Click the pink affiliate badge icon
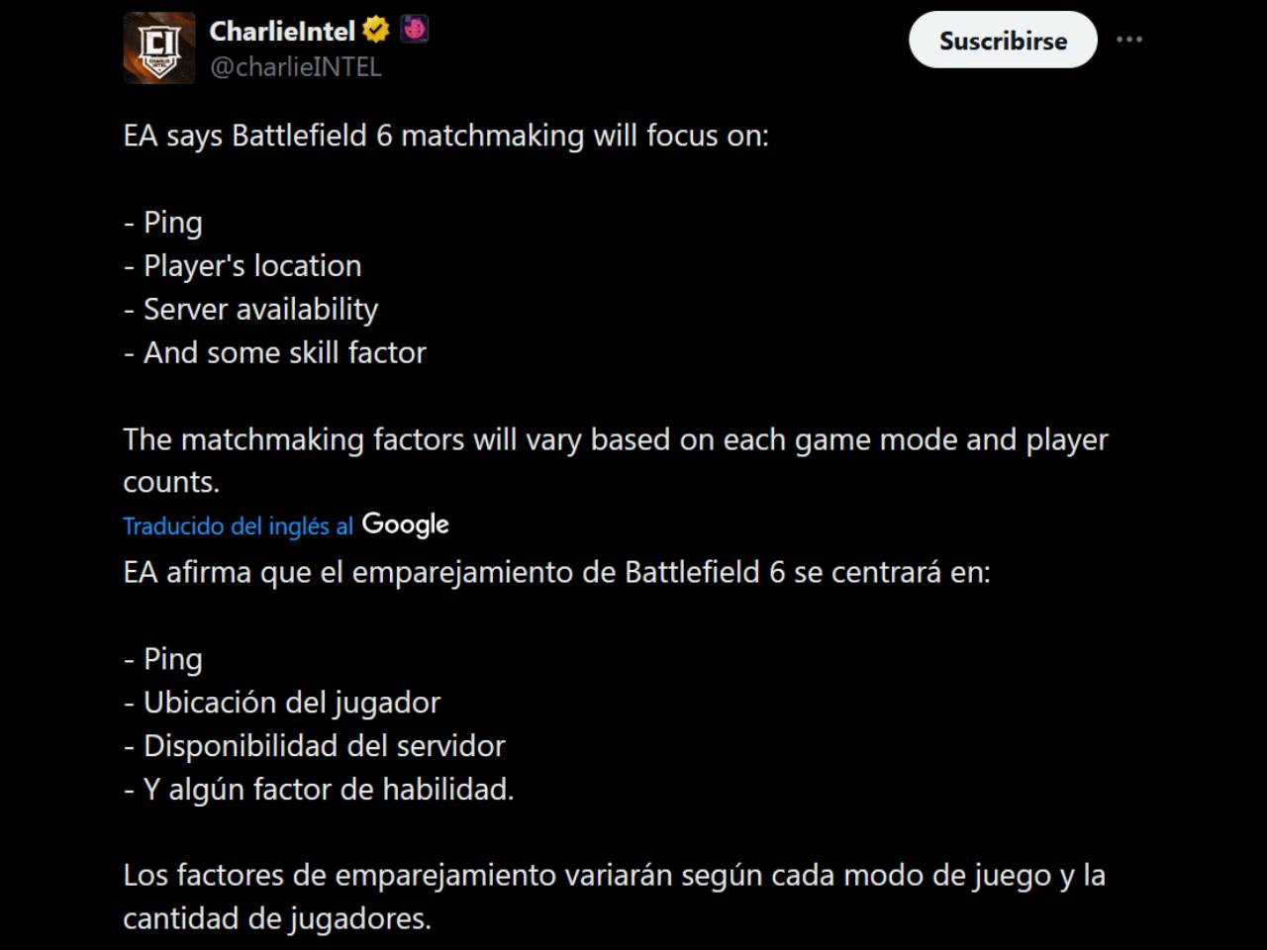This screenshot has height=950, width=1267. (x=415, y=30)
